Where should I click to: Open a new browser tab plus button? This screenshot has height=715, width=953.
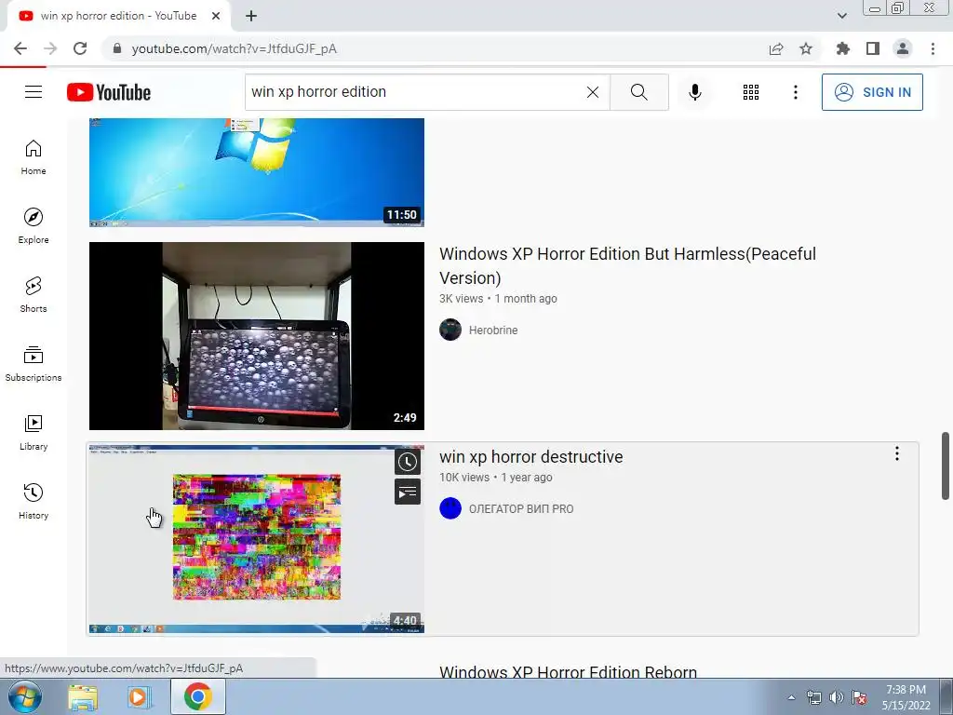(251, 16)
